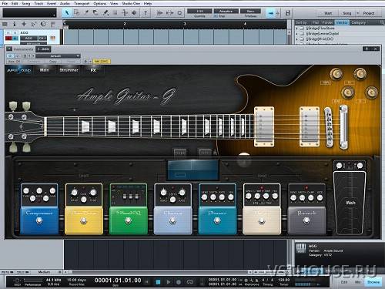The width and height of the screenshot is (385, 289).
Task: Select the Listen speaker tool
Action: [134, 13]
